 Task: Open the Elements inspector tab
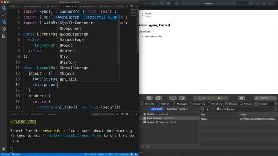click(148, 104)
